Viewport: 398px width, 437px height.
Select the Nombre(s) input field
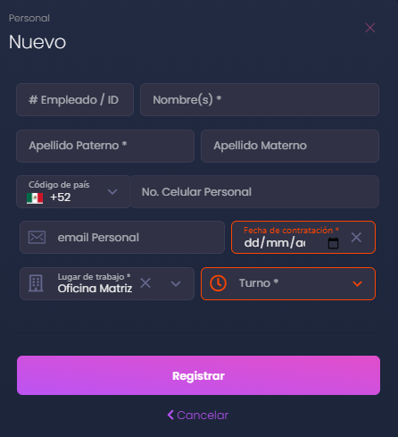click(260, 100)
